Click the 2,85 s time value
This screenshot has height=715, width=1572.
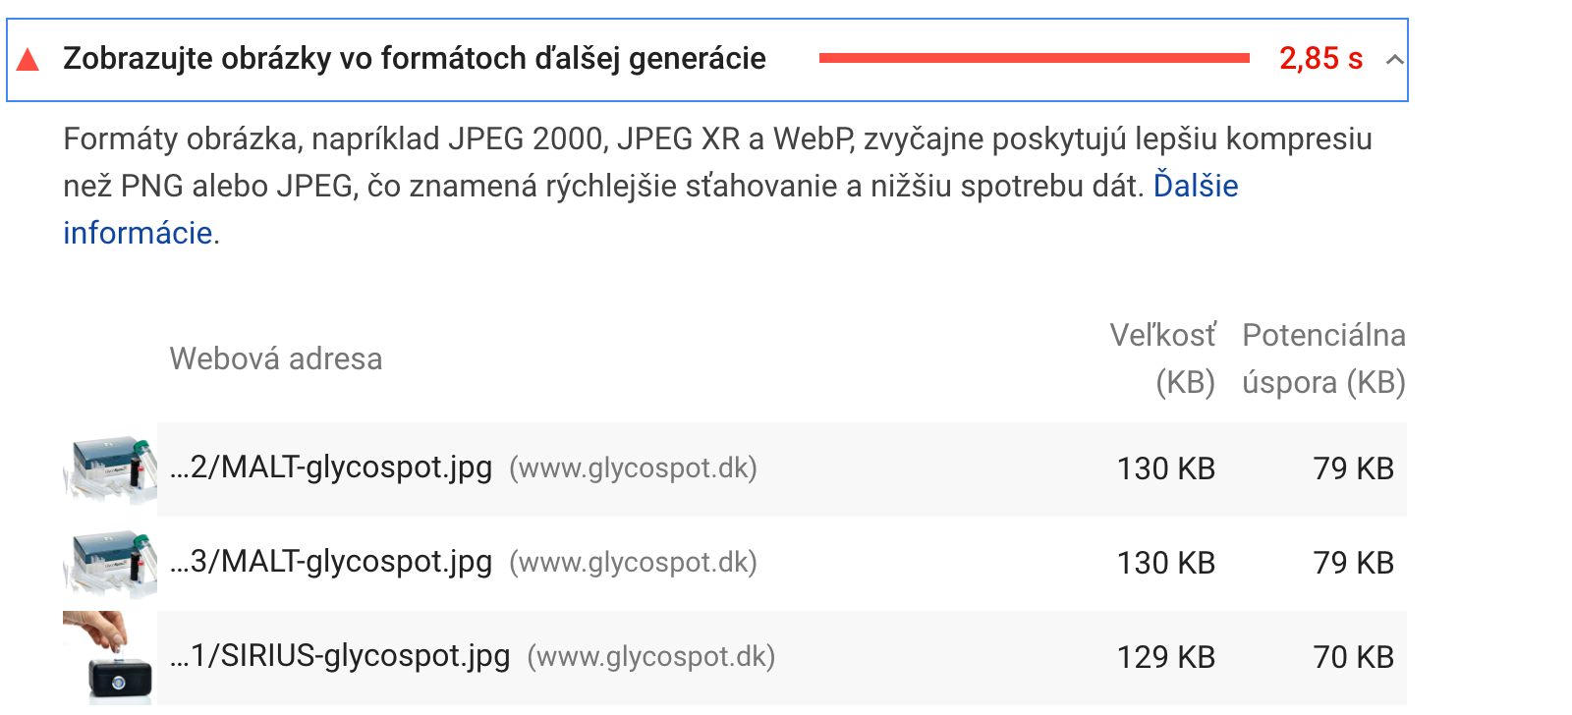coord(1320,59)
